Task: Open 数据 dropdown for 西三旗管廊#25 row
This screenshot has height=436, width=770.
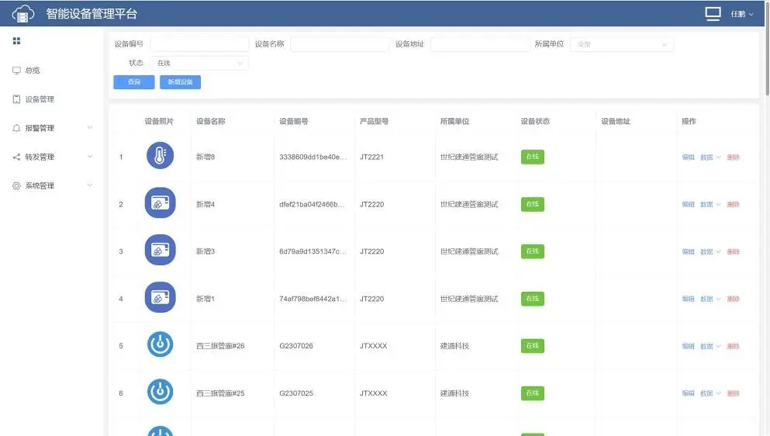Action: 710,393
